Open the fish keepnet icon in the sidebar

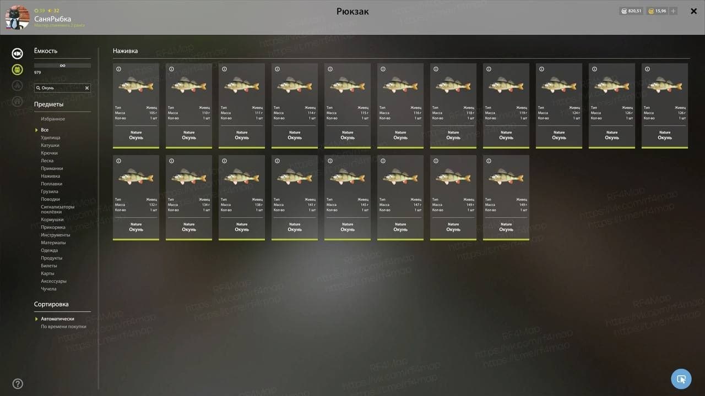coord(18,53)
